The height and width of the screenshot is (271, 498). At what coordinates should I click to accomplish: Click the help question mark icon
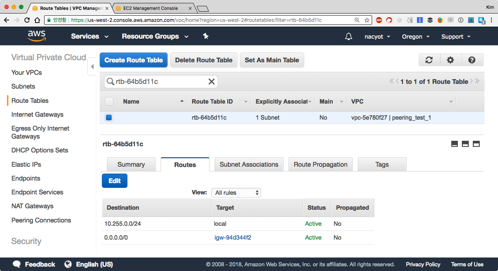click(472, 60)
